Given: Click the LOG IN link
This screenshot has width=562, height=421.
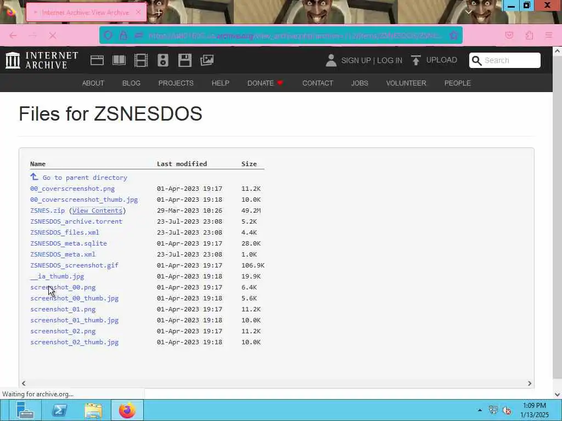Looking at the screenshot, I should (390, 60).
